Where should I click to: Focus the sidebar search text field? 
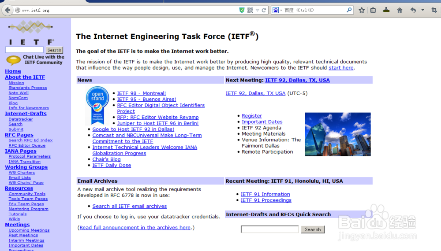(24, 50)
